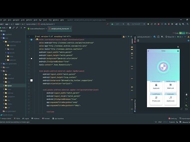
Task: Open the Refactor menu
Action: 29,20
